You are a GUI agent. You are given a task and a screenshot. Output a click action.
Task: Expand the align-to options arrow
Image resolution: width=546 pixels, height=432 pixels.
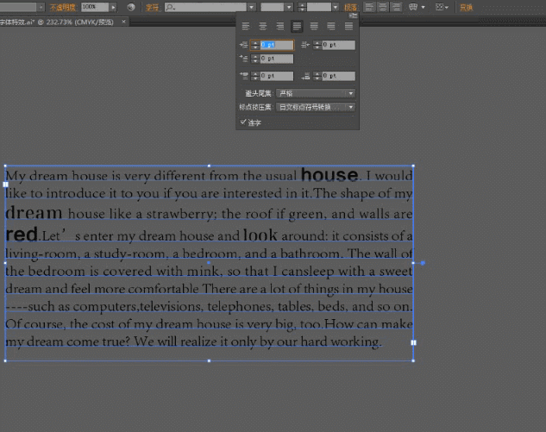[447, 7]
